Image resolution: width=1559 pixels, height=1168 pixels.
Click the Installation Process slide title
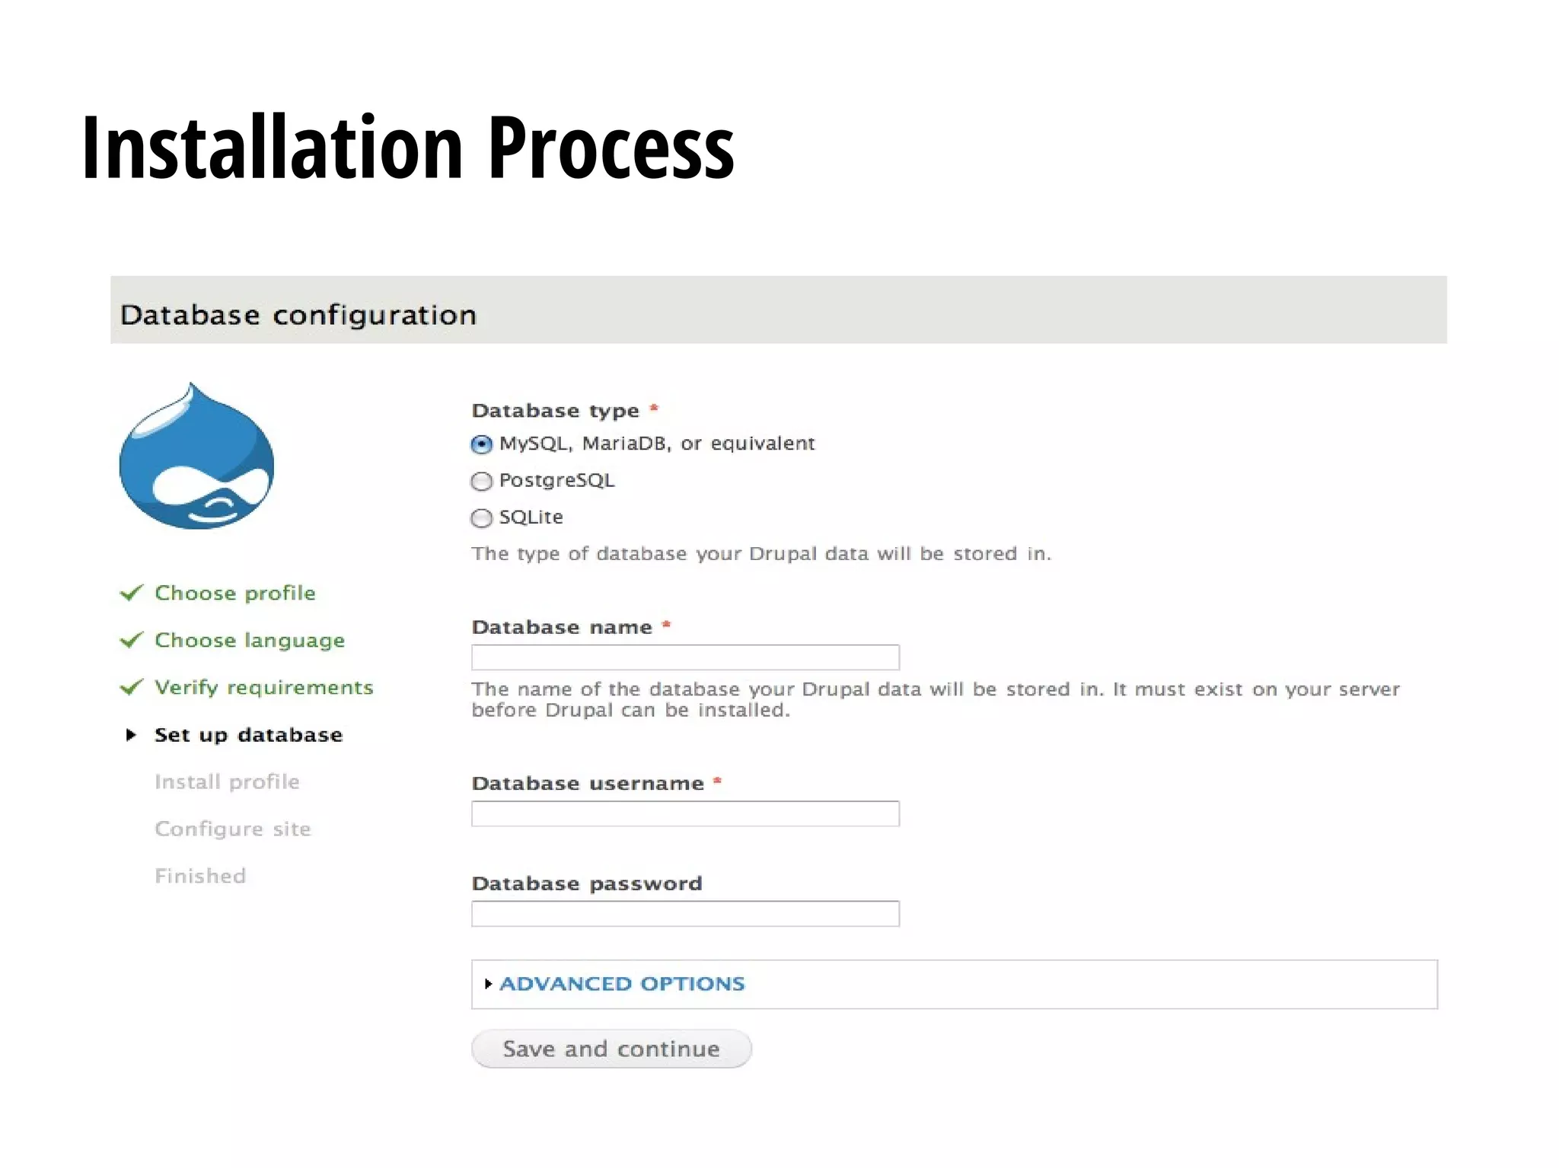click(408, 147)
